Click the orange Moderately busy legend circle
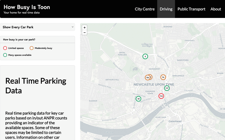Image resolution: width=225 pixels, height=140 pixels. (x=31, y=48)
